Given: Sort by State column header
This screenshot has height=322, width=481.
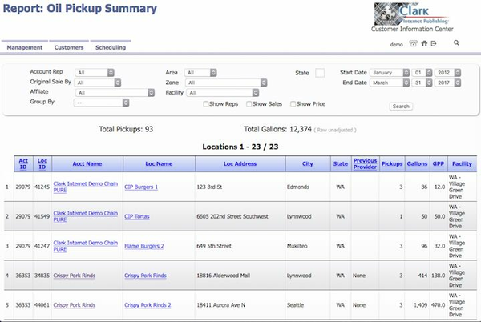Looking at the screenshot, I should 341,164.
